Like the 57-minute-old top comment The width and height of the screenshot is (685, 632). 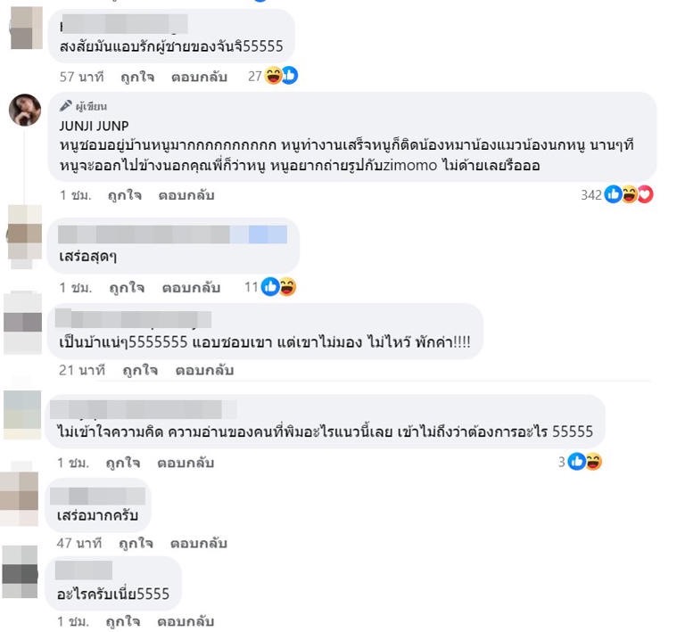[137, 77]
